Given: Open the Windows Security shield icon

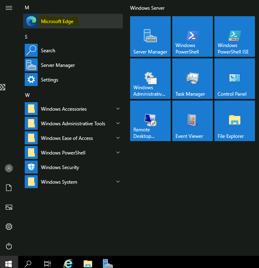Looking at the screenshot, I should (x=31, y=167).
